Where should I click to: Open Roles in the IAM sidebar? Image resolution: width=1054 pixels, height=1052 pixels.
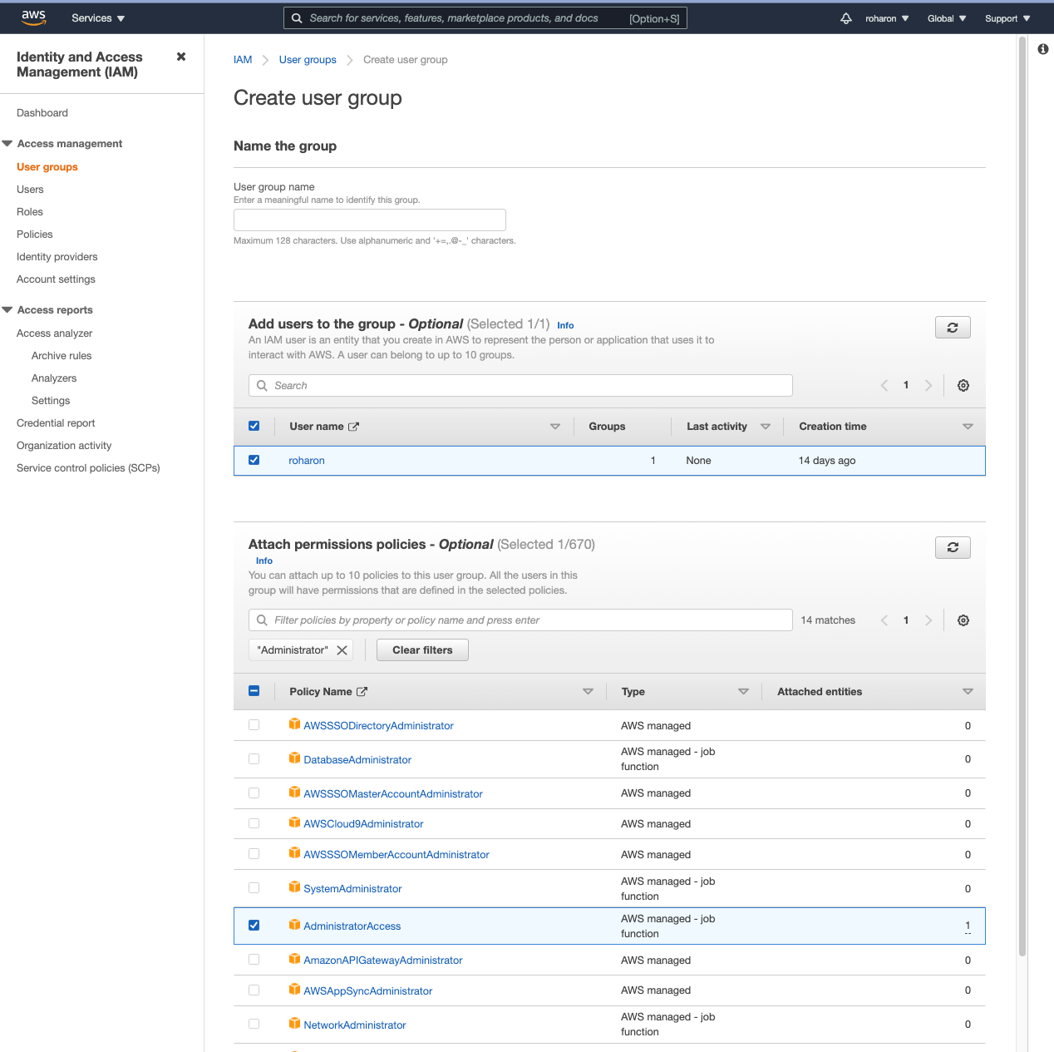[30, 212]
